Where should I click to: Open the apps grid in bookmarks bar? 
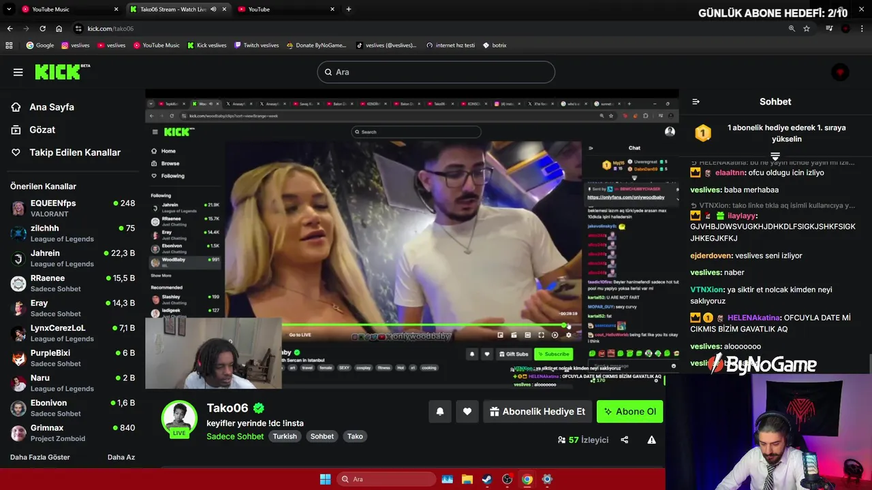pyautogui.click(x=9, y=46)
